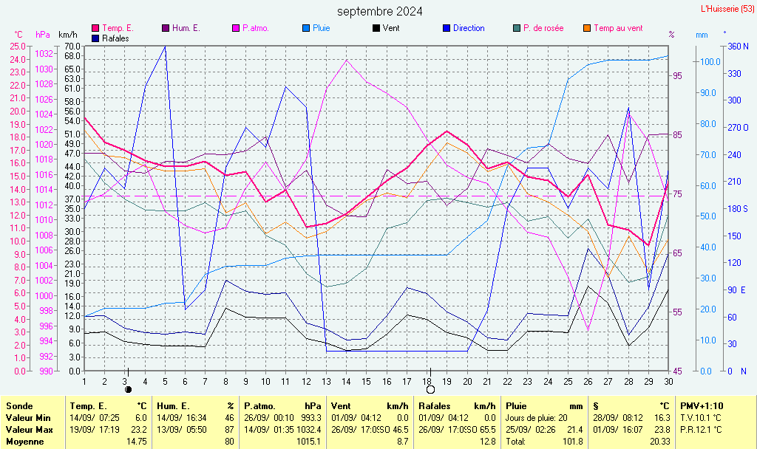
Task: Click the '90 E' direction axis value
Action: (737, 290)
